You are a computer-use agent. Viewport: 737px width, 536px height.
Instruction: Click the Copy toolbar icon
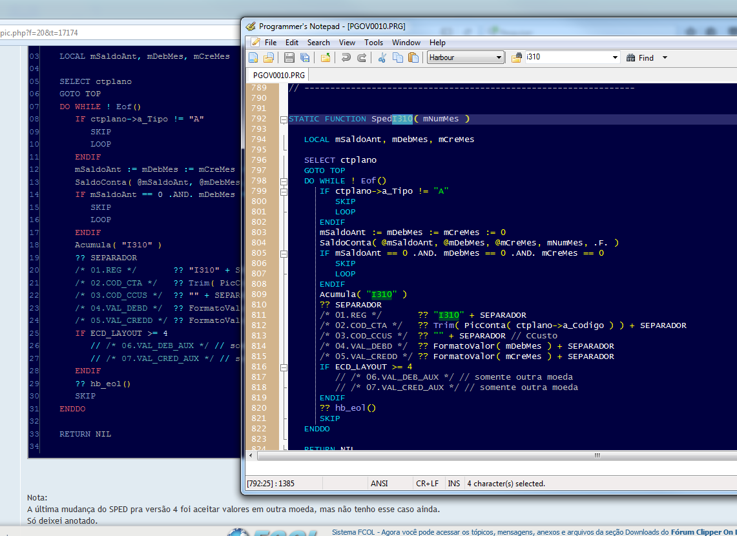(x=398, y=57)
